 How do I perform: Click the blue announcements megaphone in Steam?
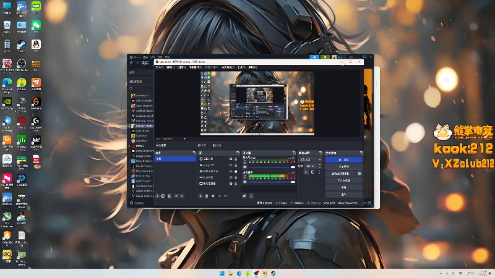click(314, 57)
